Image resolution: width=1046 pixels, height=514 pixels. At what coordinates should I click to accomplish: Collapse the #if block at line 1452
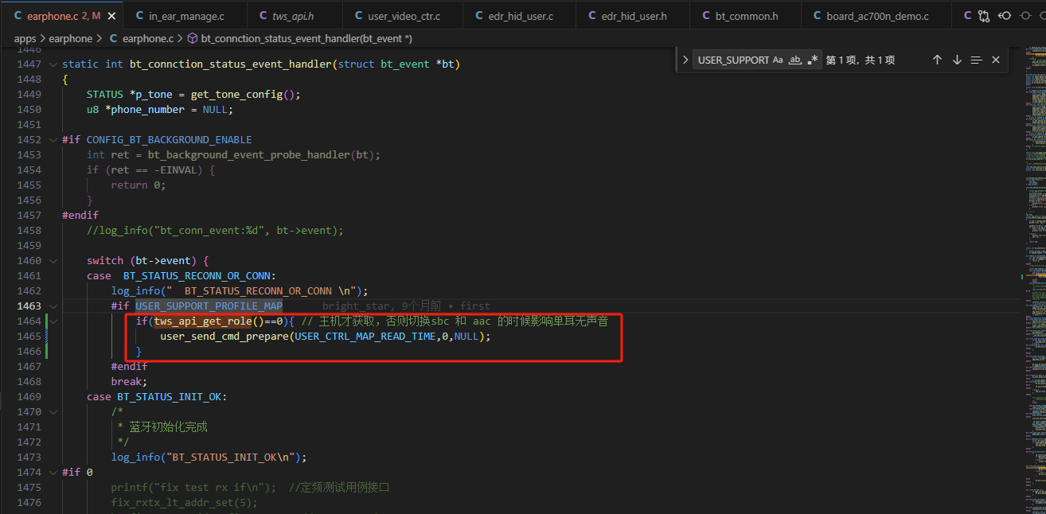(53, 140)
